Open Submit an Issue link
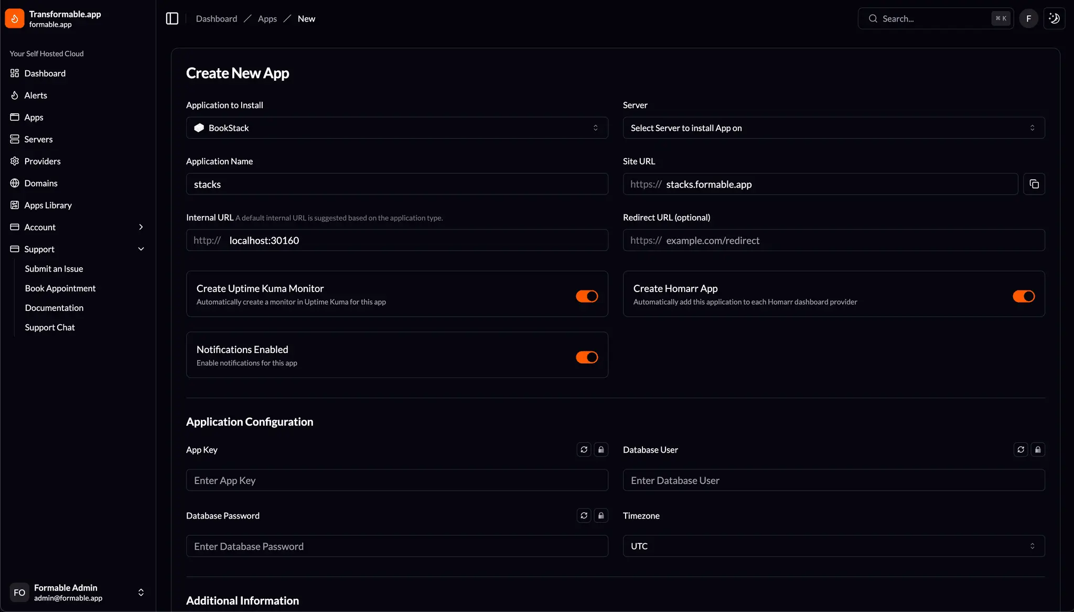This screenshot has height=612, width=1074. (54, 269)
